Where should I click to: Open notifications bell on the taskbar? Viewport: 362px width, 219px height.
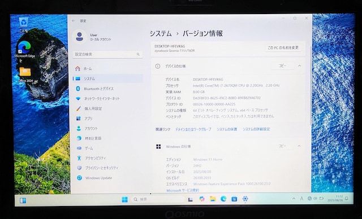(x=347, y=198)
